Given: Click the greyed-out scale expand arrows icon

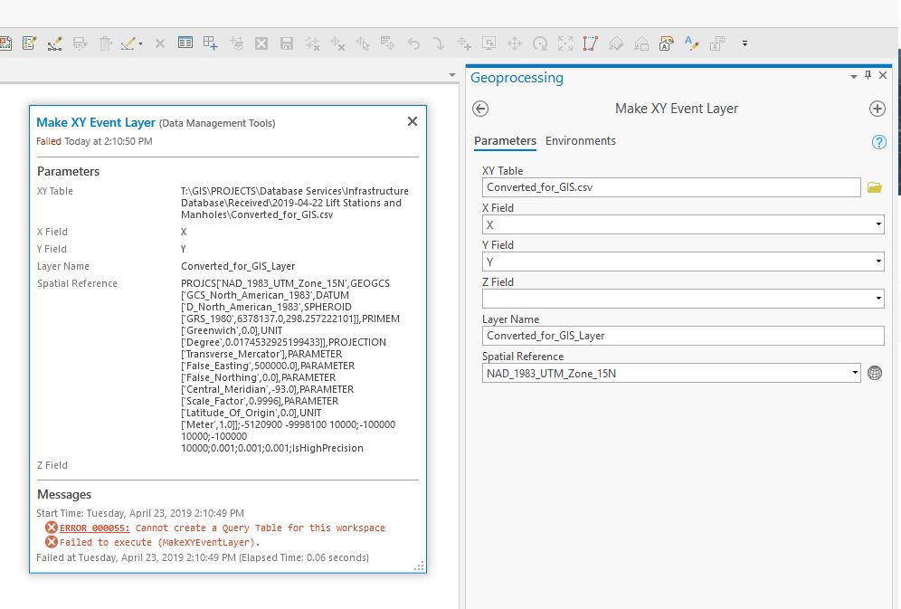Looking at the screenshot, I should [x=565, y=43].
